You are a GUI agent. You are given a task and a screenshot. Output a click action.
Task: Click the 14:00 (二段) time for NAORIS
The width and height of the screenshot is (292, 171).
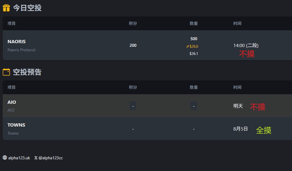pyautogui.click(x=246, y=45)
